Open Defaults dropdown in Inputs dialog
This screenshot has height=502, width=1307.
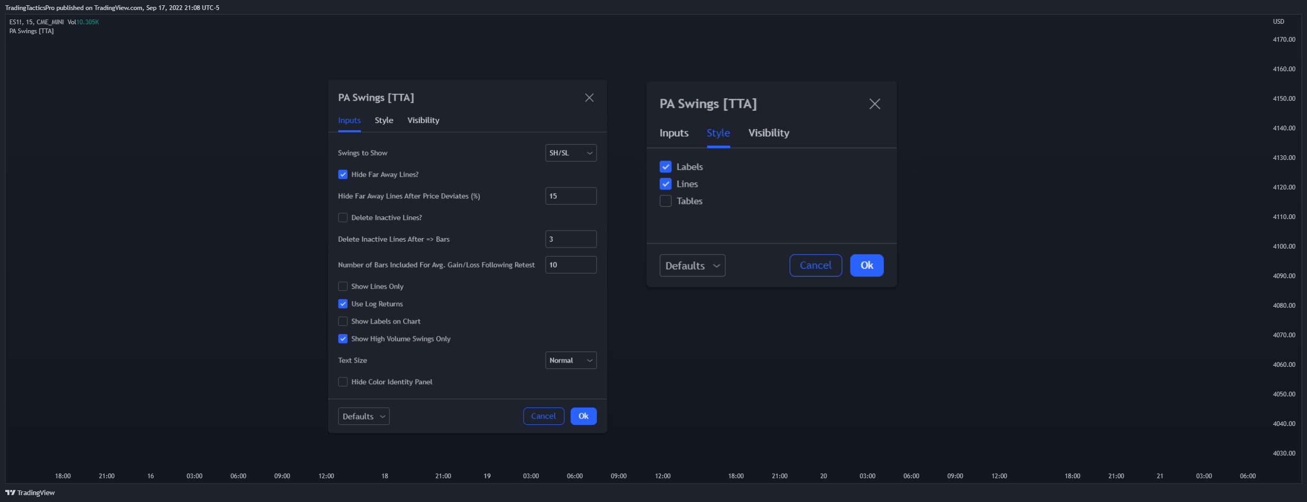[364, 416]
